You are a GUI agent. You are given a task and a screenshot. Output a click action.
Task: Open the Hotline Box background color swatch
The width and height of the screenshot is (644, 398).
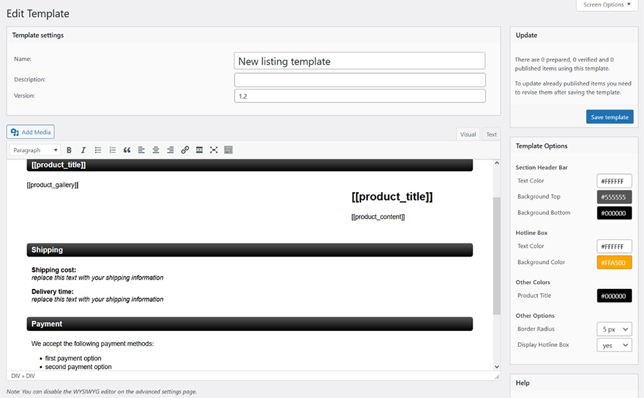coord(613,262)
